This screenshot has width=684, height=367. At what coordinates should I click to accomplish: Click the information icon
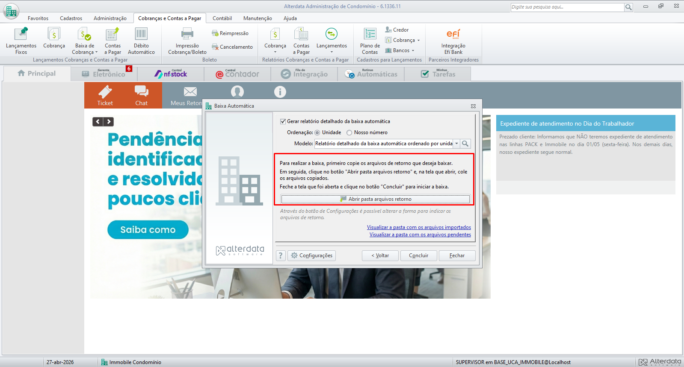[x=280, y=91]
